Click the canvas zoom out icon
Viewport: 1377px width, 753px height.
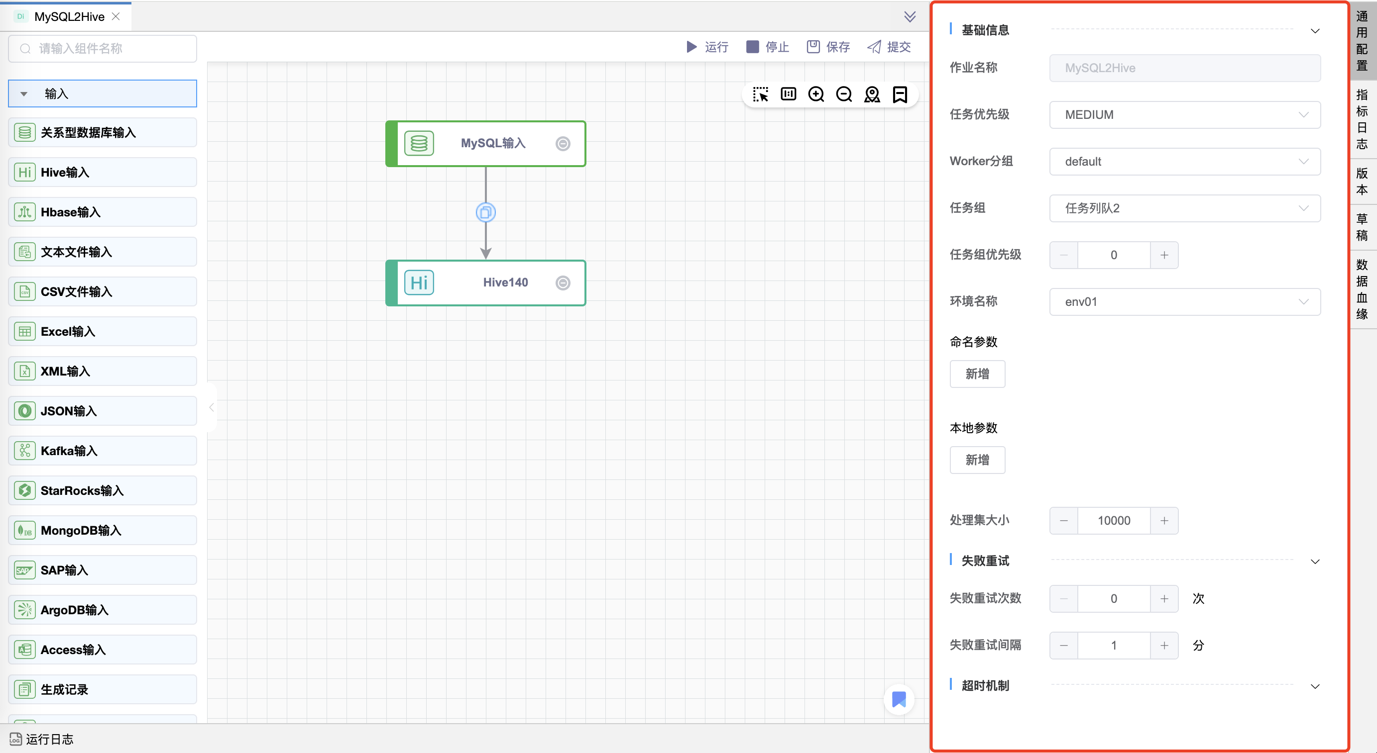click(844, 94)
